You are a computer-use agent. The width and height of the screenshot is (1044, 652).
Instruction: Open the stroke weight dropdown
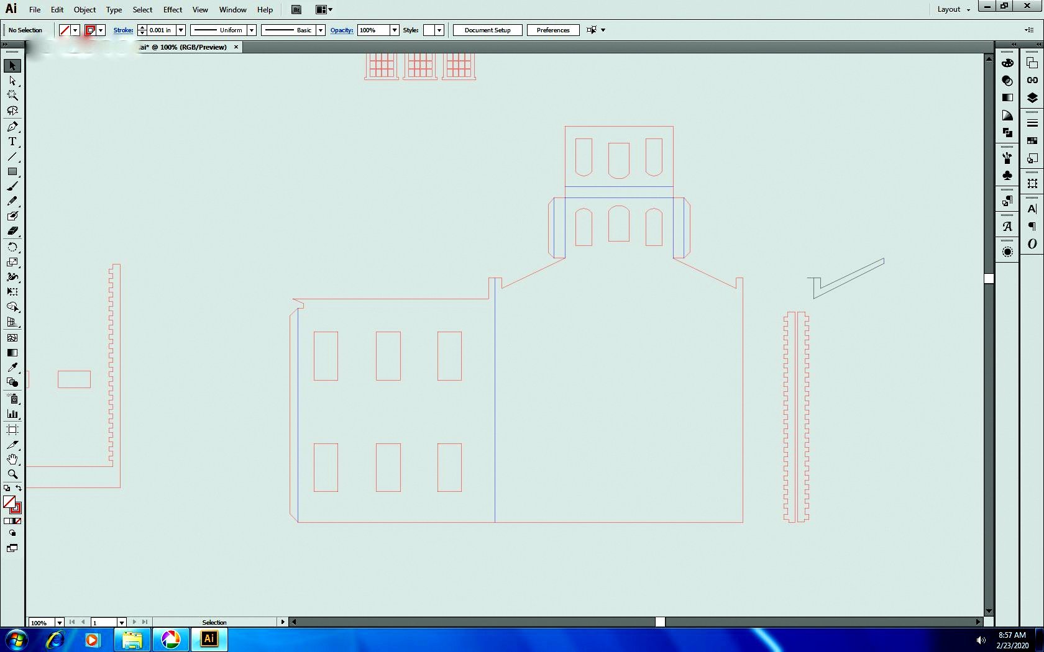[181, 30]
